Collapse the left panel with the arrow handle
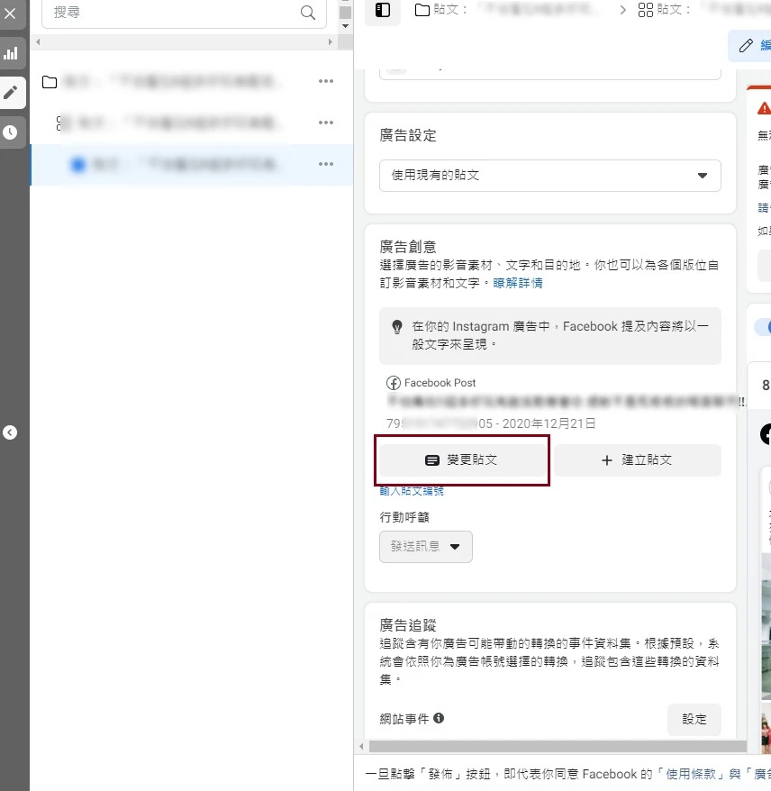771x791 pixels. (10, 432)
